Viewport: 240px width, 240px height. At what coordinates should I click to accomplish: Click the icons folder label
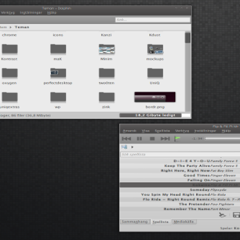(58, 35)
